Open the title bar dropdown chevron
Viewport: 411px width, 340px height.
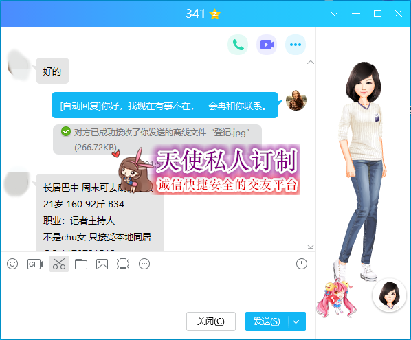click(334, 14)
